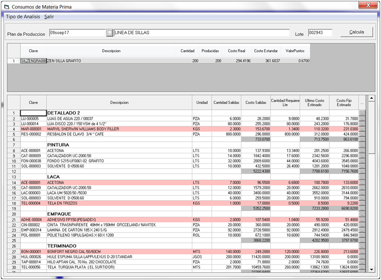Viewport: 381px width, 280px height.
Task: Click the Calcula button
Action: click(x=357, y=32)
